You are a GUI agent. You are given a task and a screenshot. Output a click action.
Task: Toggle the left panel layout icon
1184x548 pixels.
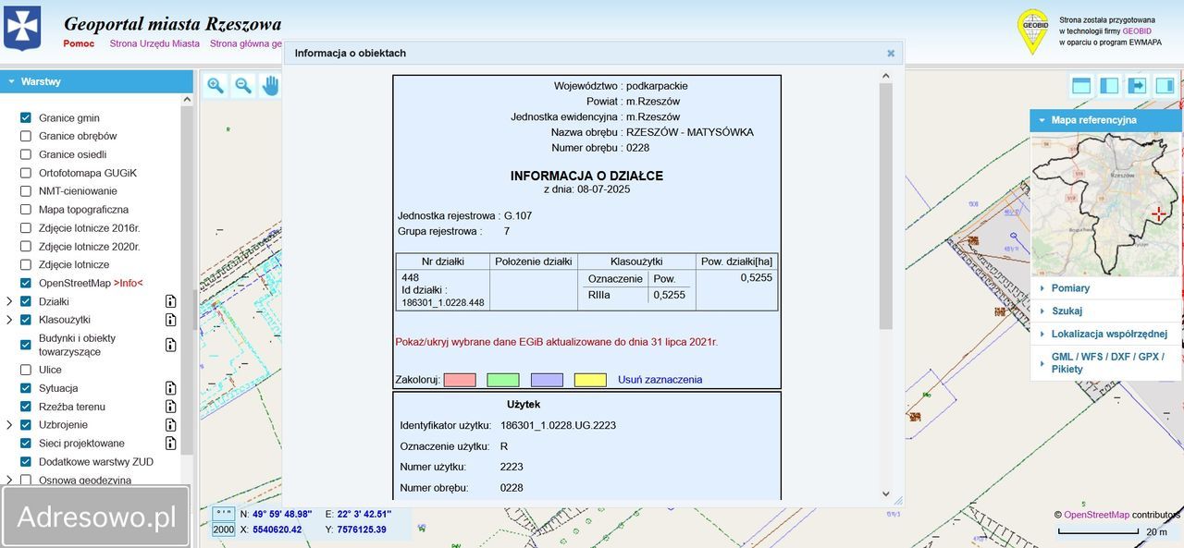point(1108,86)
